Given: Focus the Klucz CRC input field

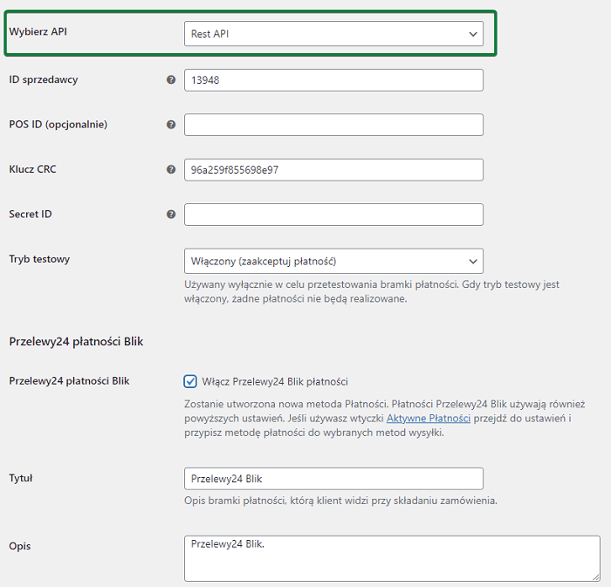Looking at the screenshot, I should (333, 170).
